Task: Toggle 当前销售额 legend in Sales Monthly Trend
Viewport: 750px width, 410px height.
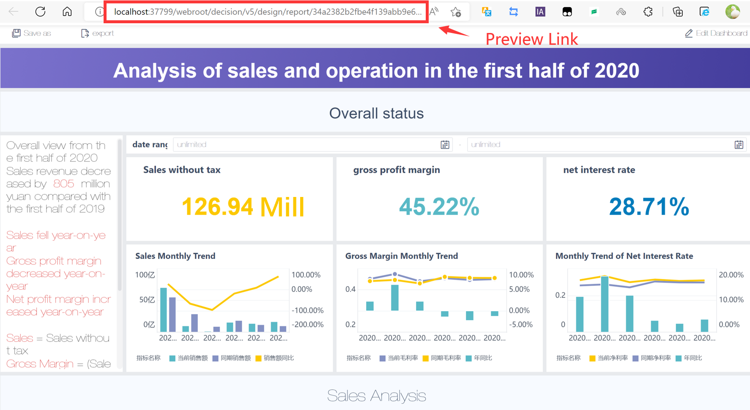Action: click(189, 358)
